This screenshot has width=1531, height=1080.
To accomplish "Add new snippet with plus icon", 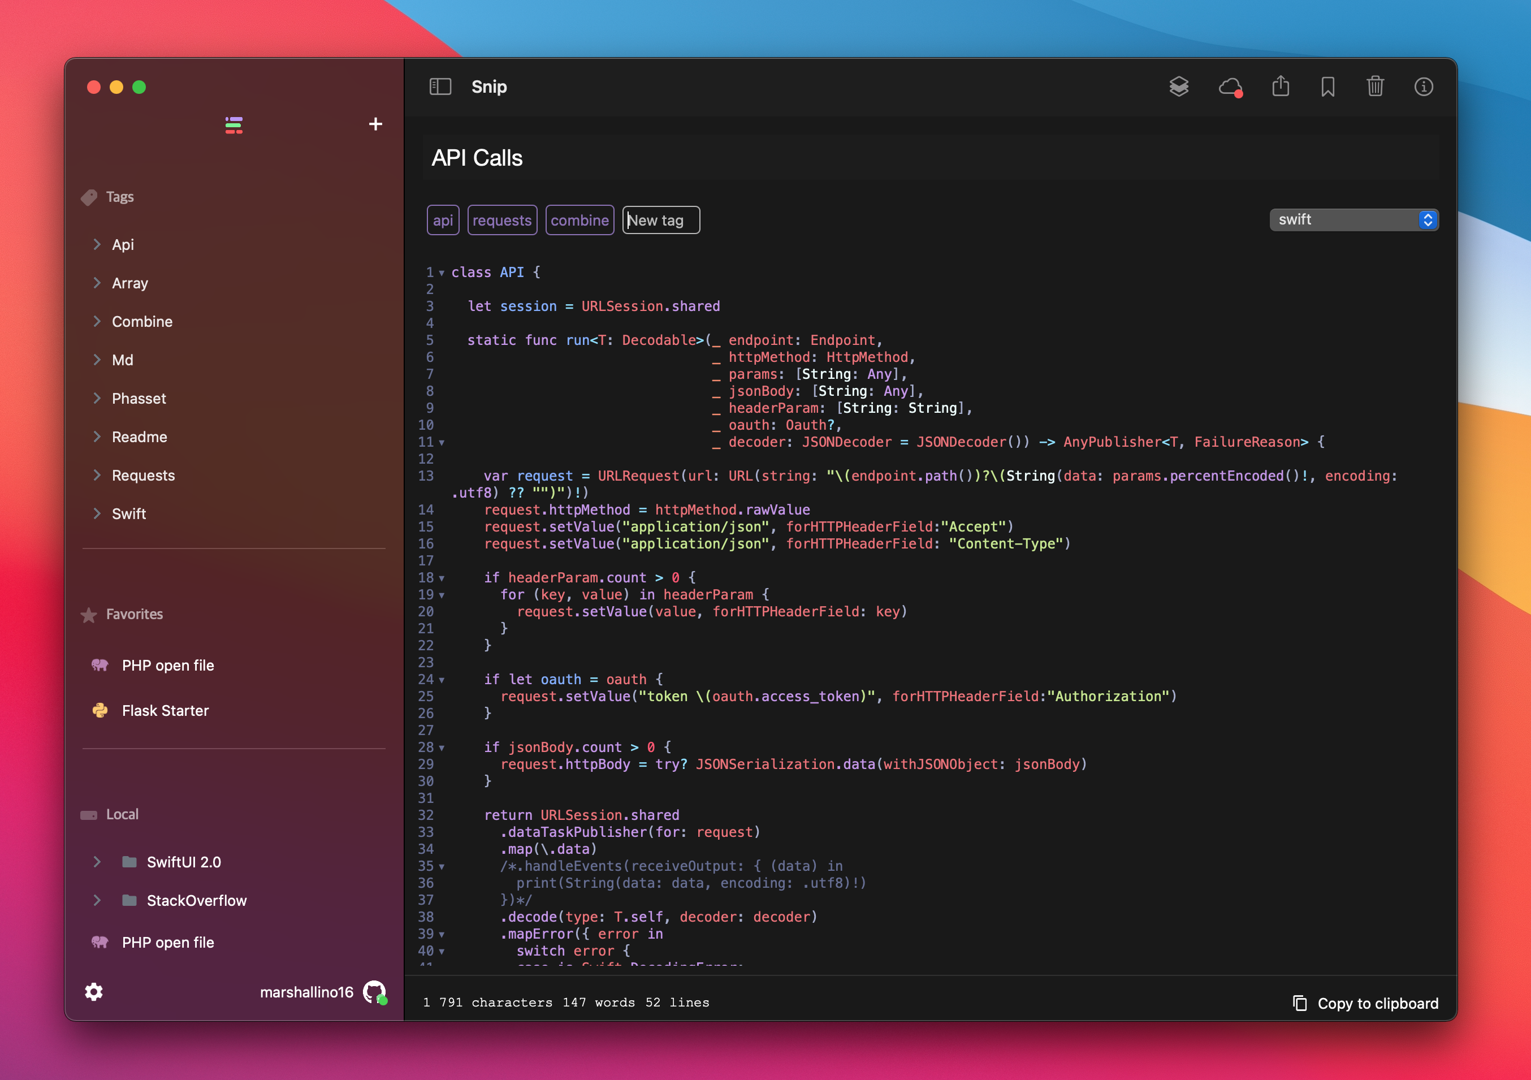I will click(x=375, y=124).
